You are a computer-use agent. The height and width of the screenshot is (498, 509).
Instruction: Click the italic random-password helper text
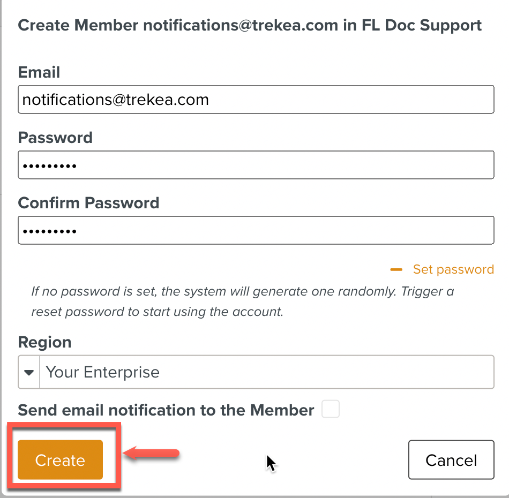tap(243, 301)
